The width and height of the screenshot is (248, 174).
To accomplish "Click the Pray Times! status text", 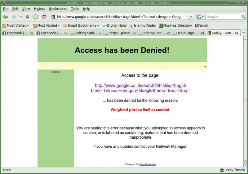I will pyautogui.click(x=236, y=170).
